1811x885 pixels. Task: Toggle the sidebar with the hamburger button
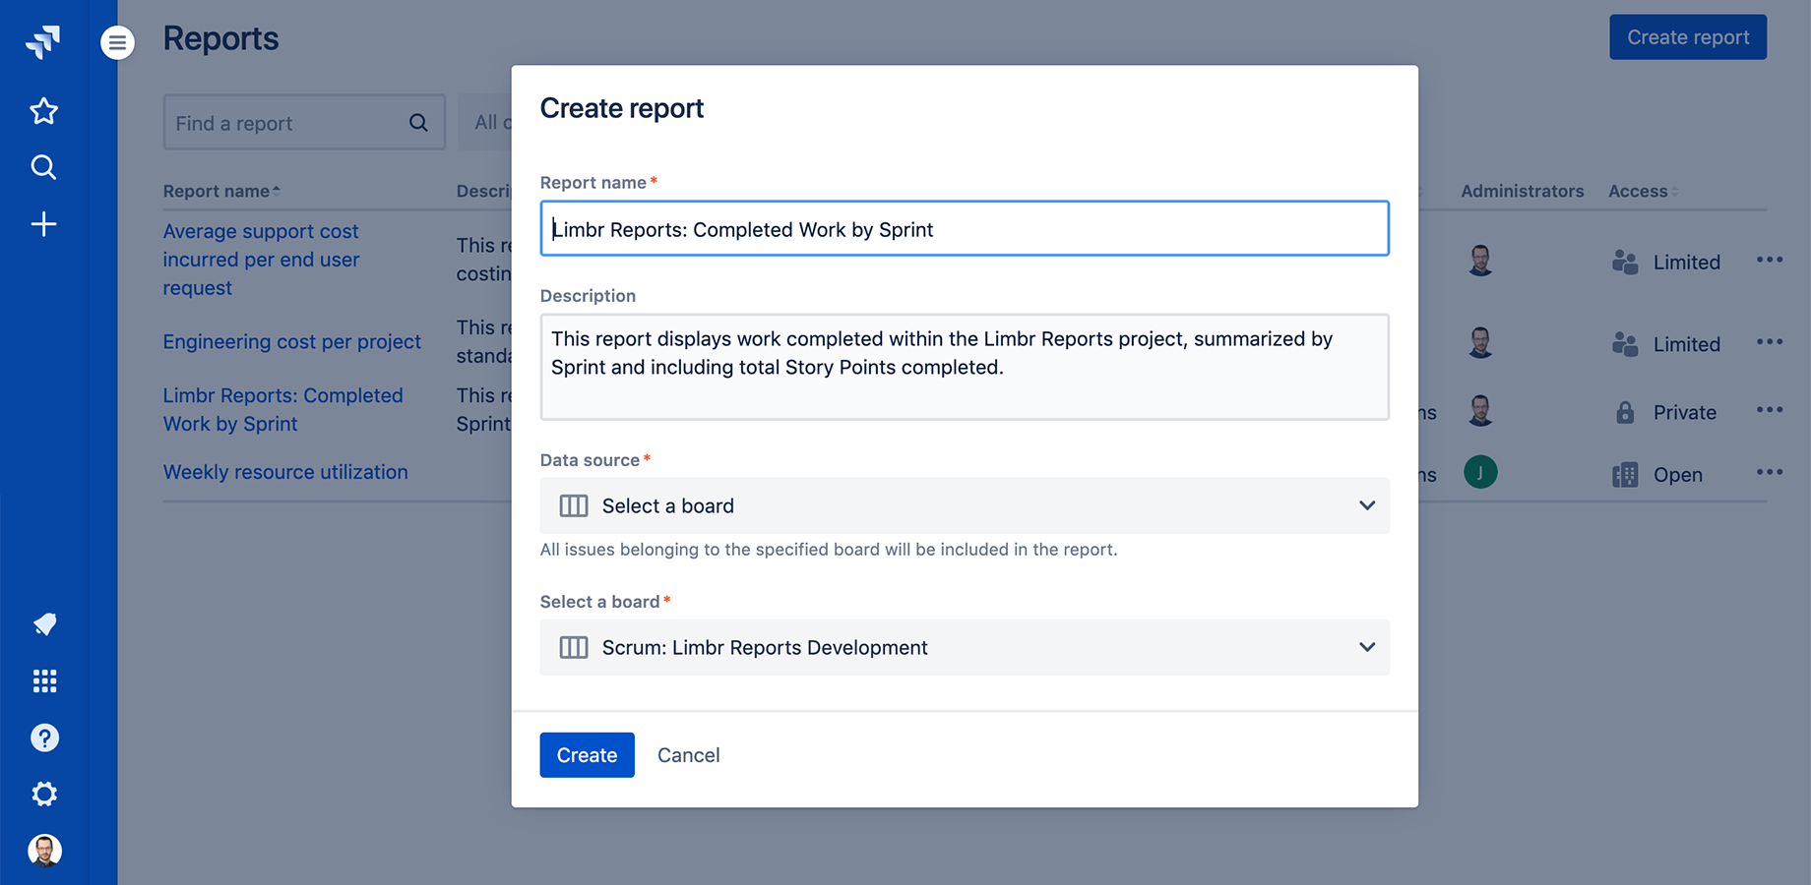coord(117,42)
